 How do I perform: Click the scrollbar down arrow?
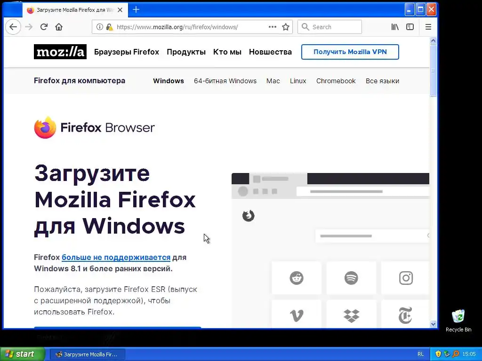pos(433,324)
